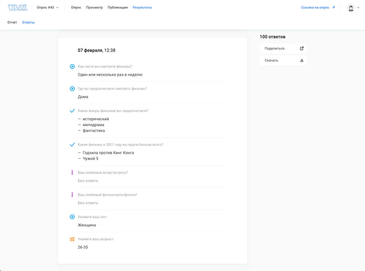Click the checkmark icon beside 2021 films question
365x271 pixels.
[x=72, y=145]
